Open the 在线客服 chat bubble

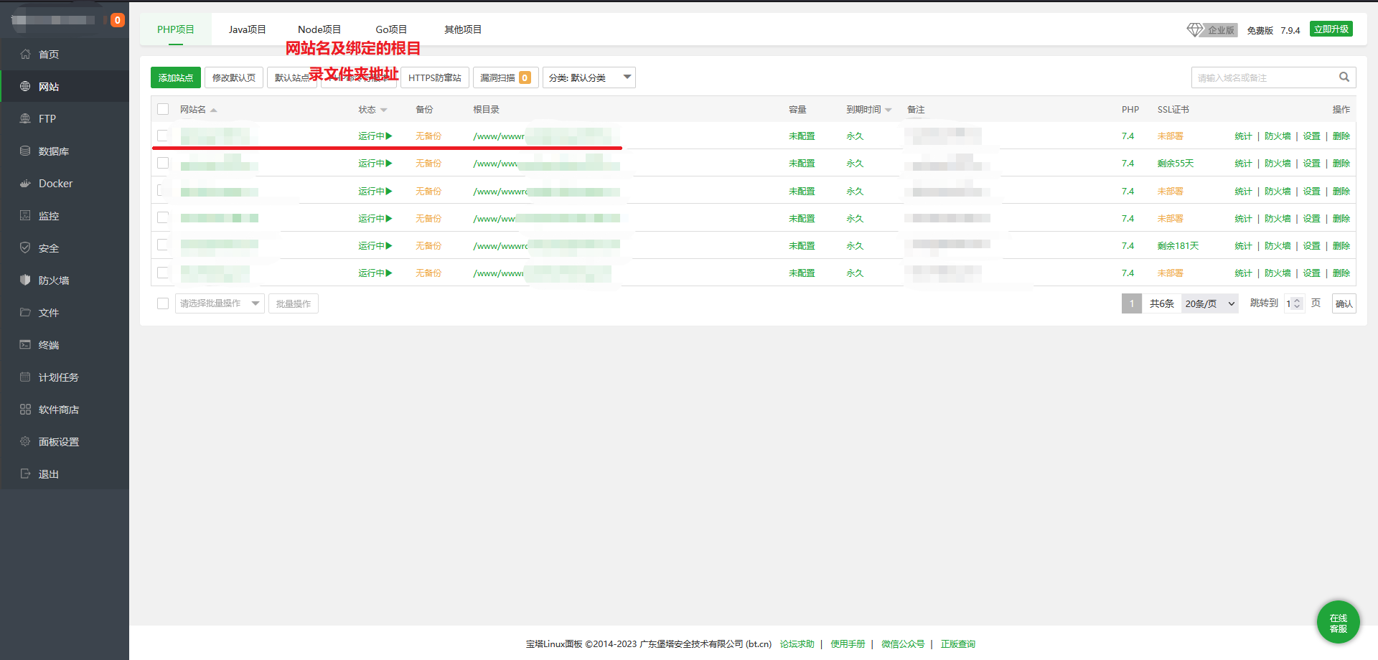point(1338,622)
